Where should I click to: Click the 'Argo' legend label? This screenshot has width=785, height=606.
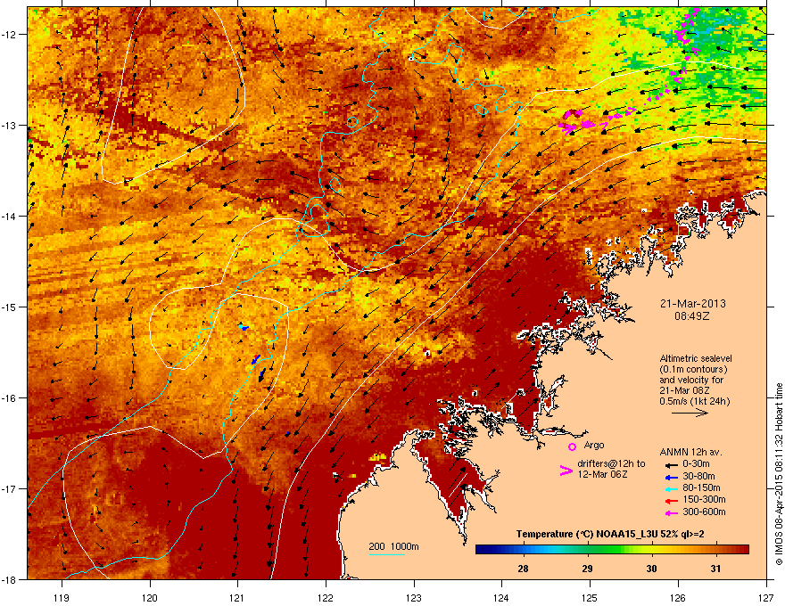coord(594,445)
